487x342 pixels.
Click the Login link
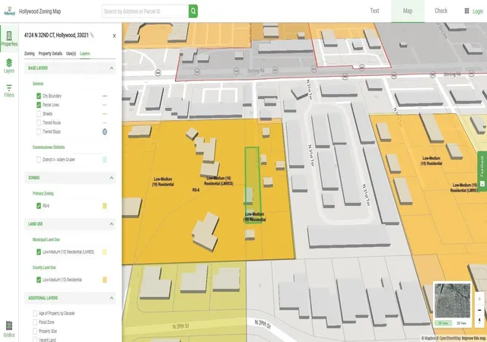(478, 11)
